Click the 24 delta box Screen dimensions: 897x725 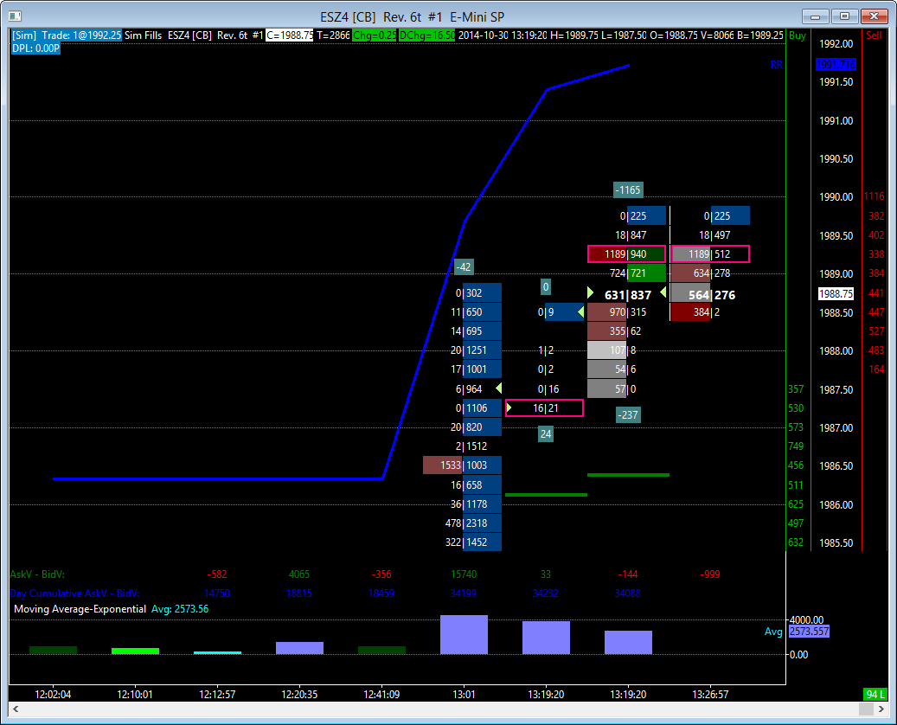[x=546, y=433]
